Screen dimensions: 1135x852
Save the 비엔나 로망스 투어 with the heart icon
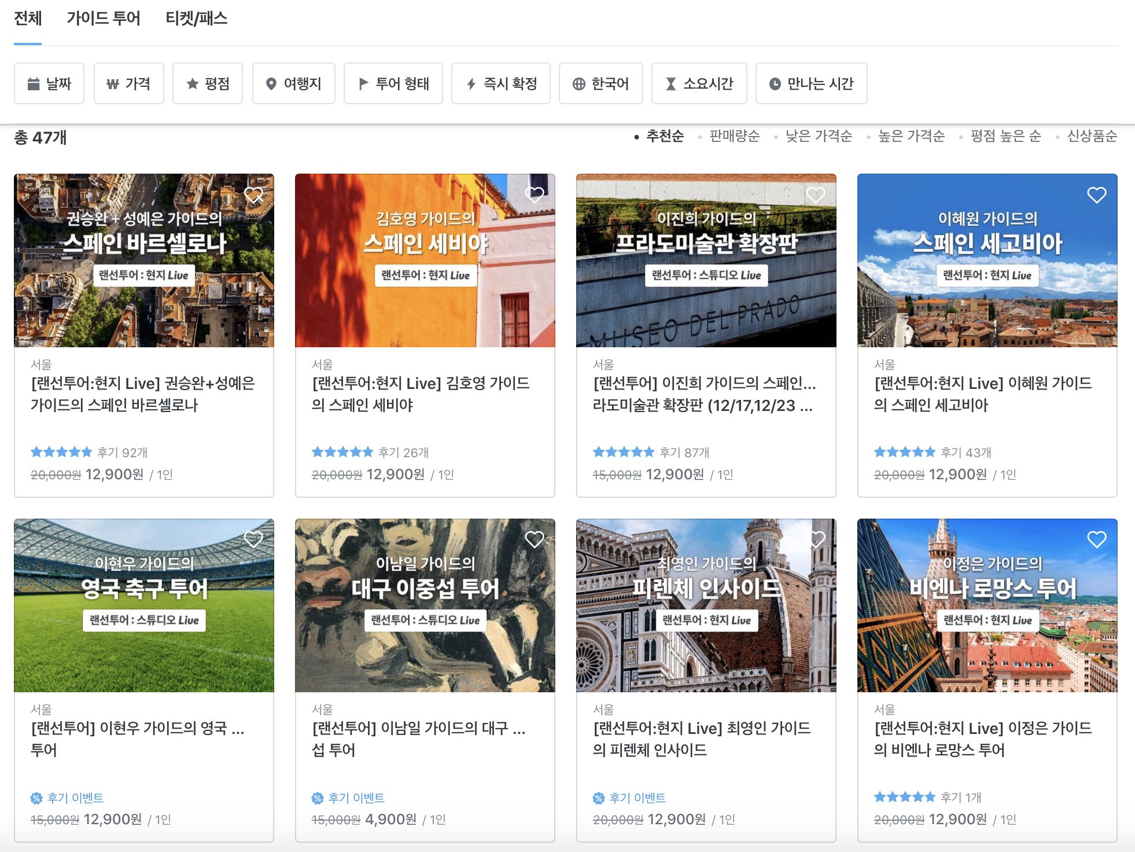(x=1096, y=539)
